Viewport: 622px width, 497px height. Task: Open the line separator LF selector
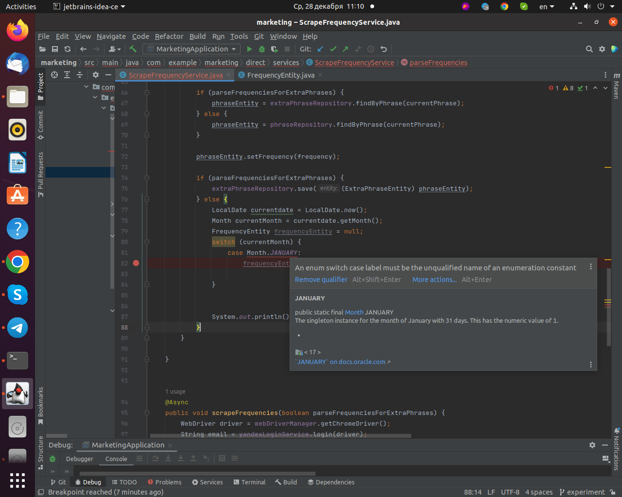[x=491, y=492]
